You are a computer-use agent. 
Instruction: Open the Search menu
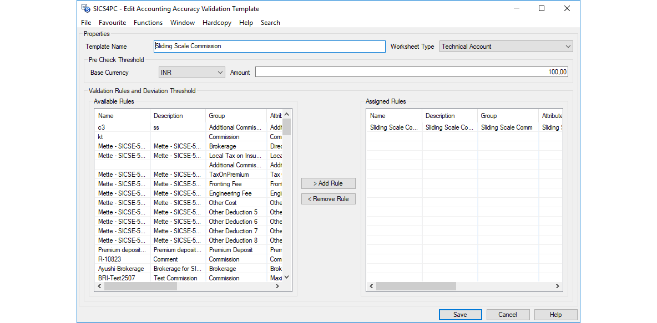(x=270, y=23)
